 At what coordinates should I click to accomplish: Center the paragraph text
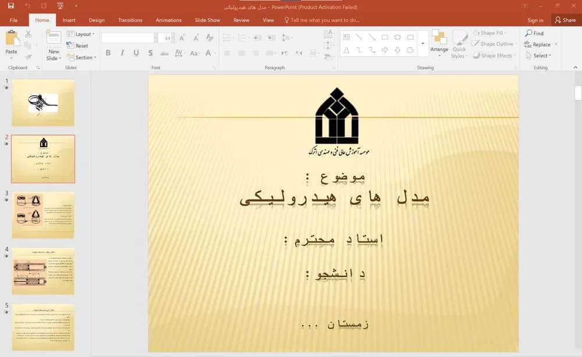pos(242,53)
